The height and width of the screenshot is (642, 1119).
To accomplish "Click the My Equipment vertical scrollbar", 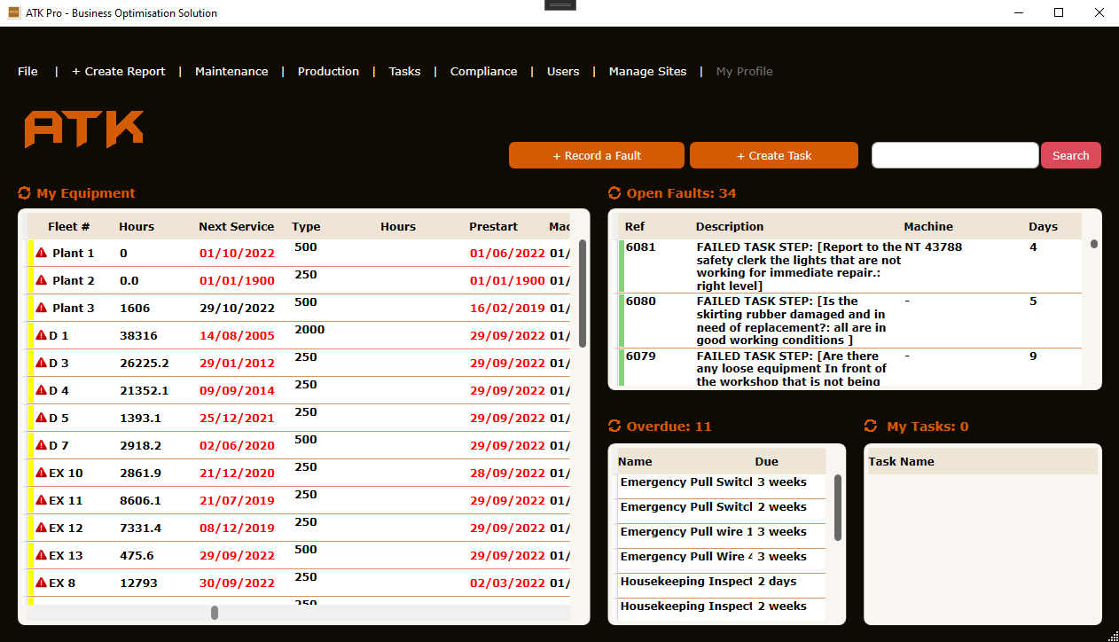I will tap(583, 293).
